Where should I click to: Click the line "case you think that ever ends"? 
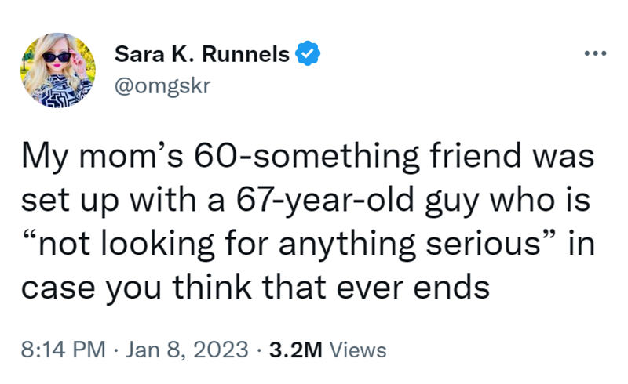pyautogui.click(x=255, y=284)
